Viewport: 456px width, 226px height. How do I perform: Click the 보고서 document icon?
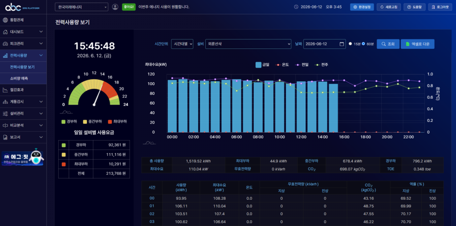coord(5,137)
